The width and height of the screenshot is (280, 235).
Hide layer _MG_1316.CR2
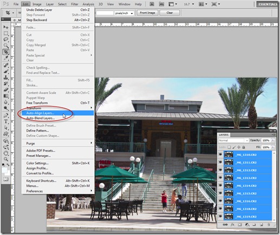pyautogui.click(x=220, y=201)
